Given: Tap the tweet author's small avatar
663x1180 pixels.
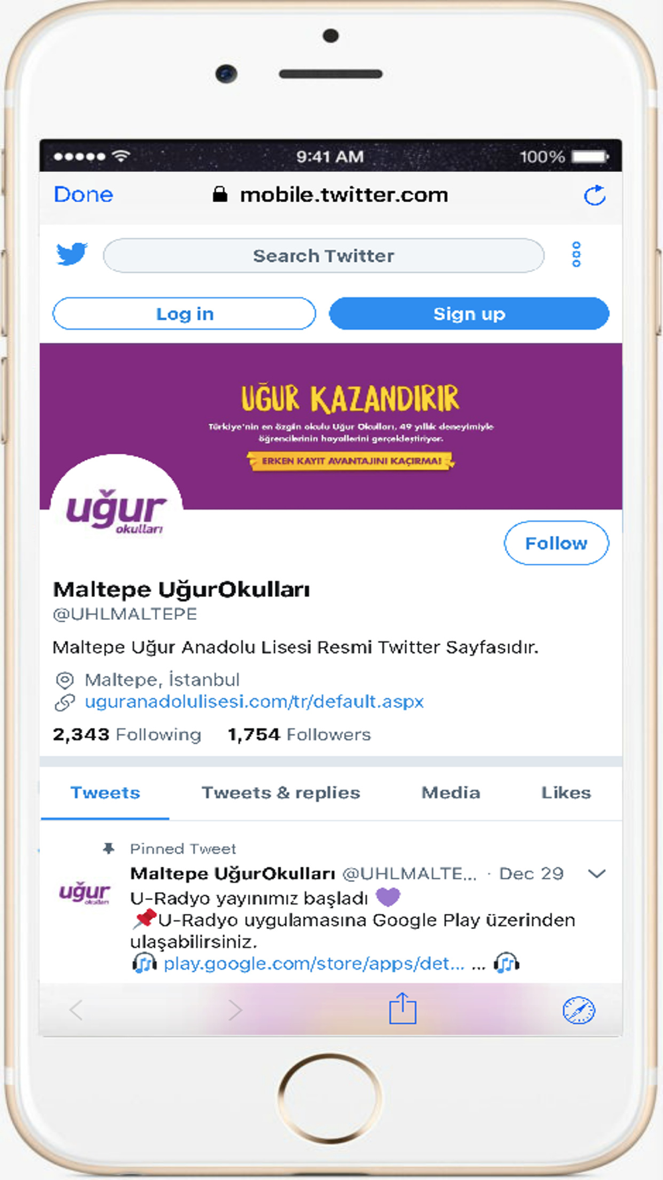Looking at the screenshot, I should coord(85,893).
